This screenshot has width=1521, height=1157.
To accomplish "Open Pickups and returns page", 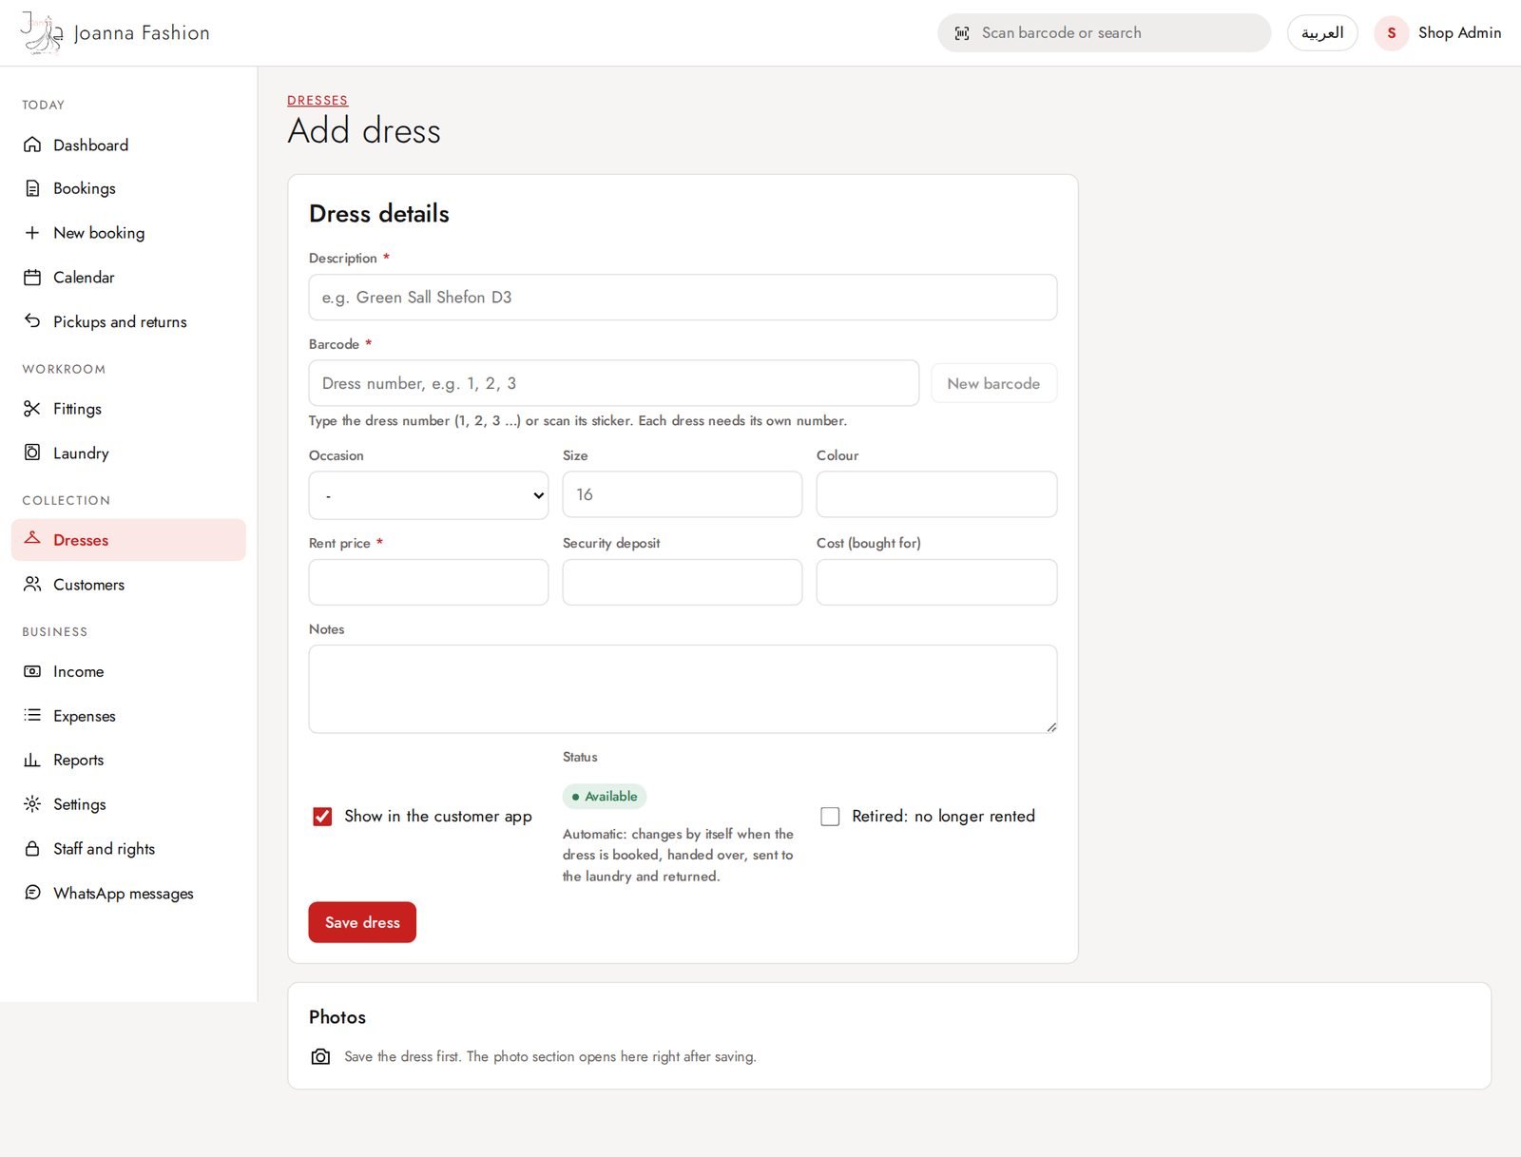I will pos(128,321).
